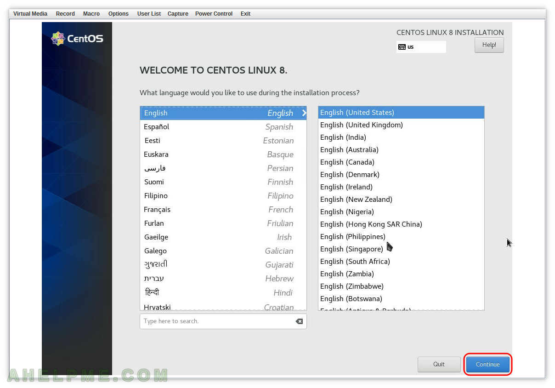This screenshot has width=555, height=388.
Task: Choose English (South Africa) locale
Action: point(401,262)
